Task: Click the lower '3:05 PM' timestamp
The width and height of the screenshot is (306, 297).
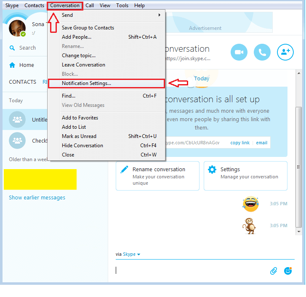Action: tap(279, 225)
